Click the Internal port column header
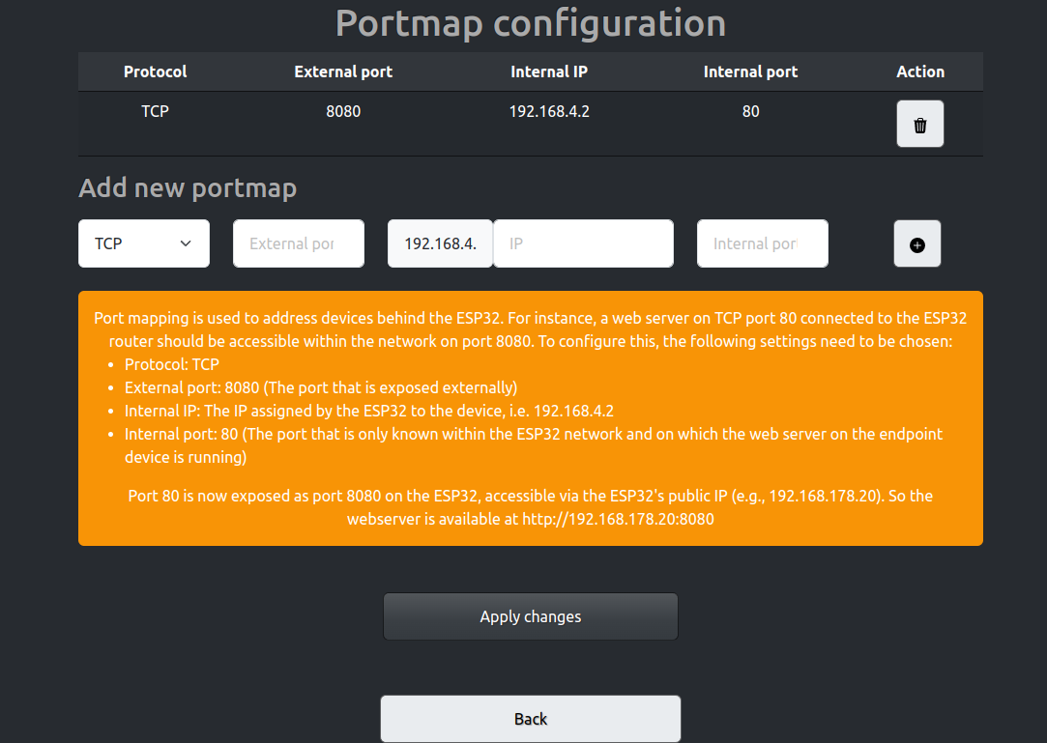Image resolution: width=1047 pixels, height=743 pixels. click(750, 72)
